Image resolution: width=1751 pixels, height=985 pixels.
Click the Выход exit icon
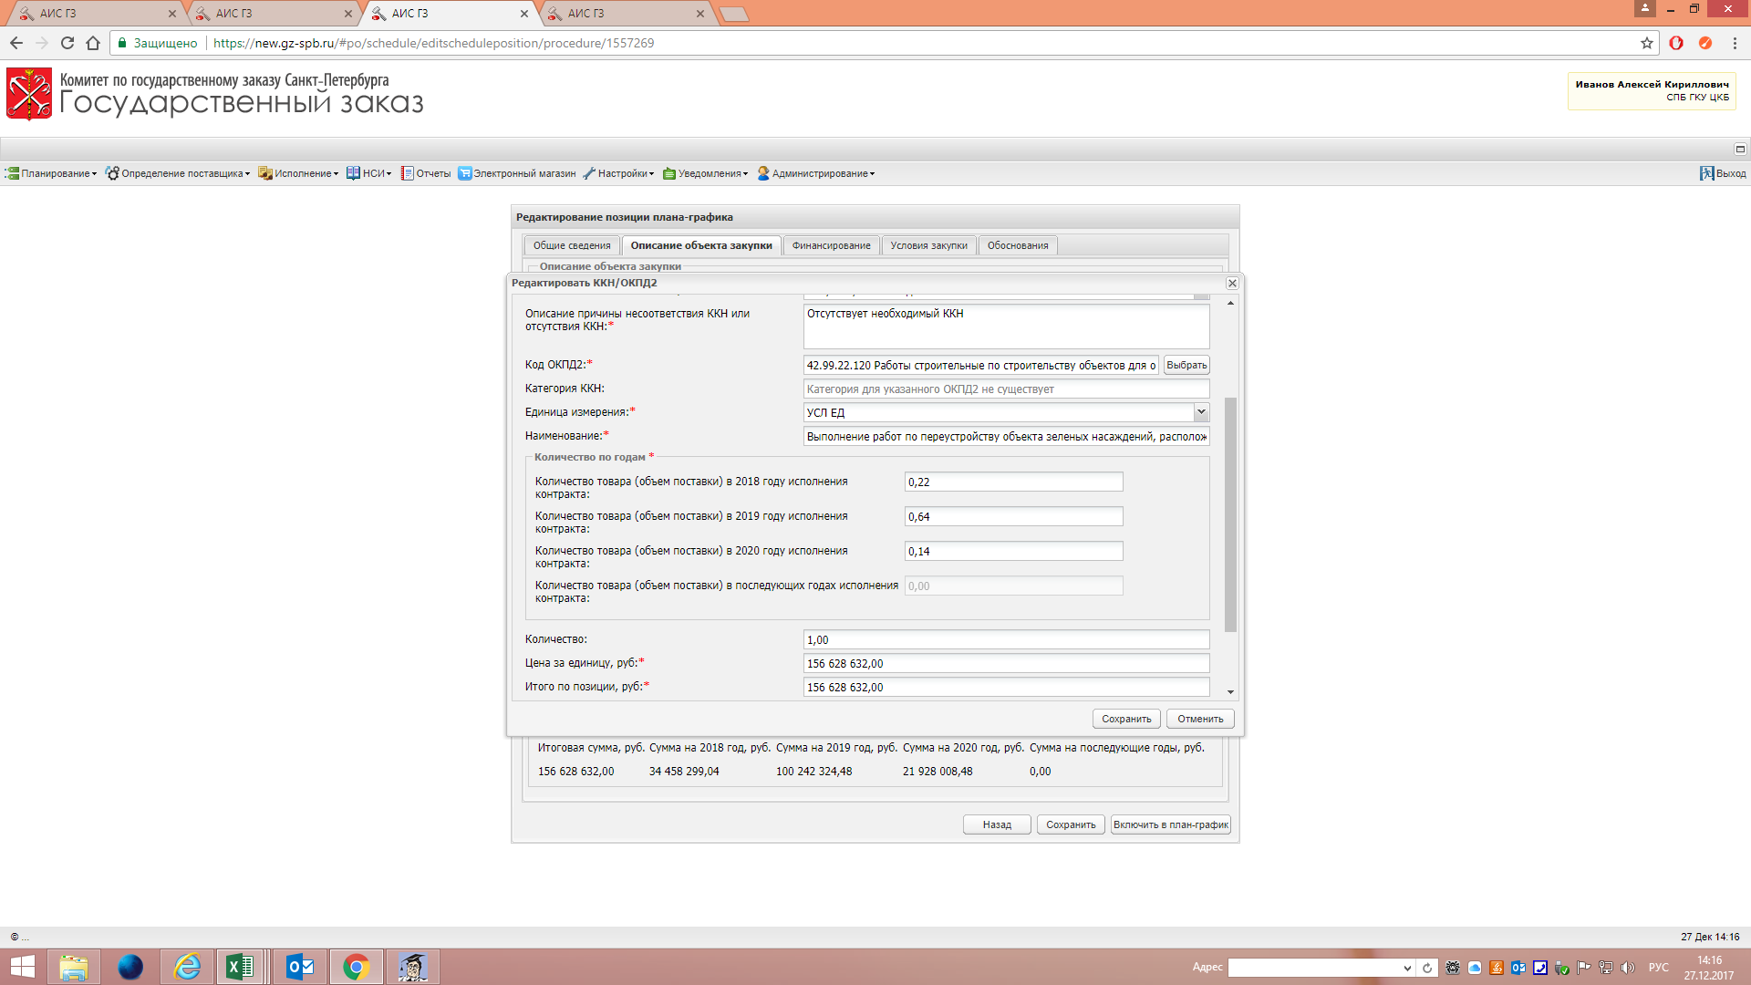pos(1706,173)
